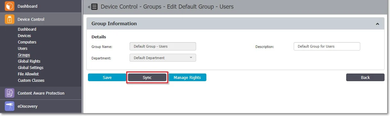Go to the Devices page
Viewport: 390px width, 116px height.
(24, 35)
